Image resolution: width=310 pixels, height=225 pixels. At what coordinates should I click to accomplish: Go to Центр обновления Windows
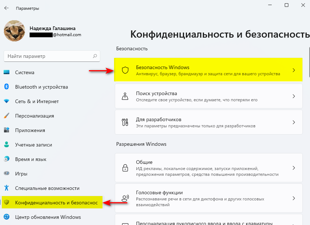point(48,217)
